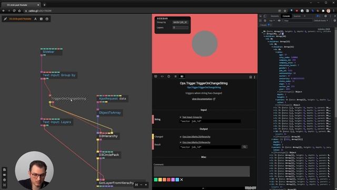Image resolution: width=337 pixels, height=190 pixels.
Task: Click the magnifier button next to Result value
Action: [244, 147]
